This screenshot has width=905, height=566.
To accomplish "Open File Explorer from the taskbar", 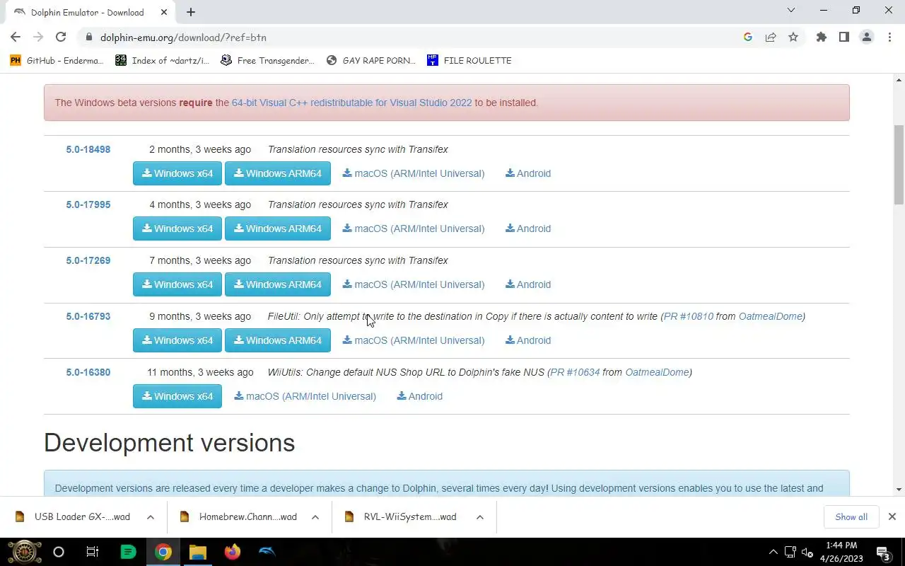I will click(x=197, y=552).
